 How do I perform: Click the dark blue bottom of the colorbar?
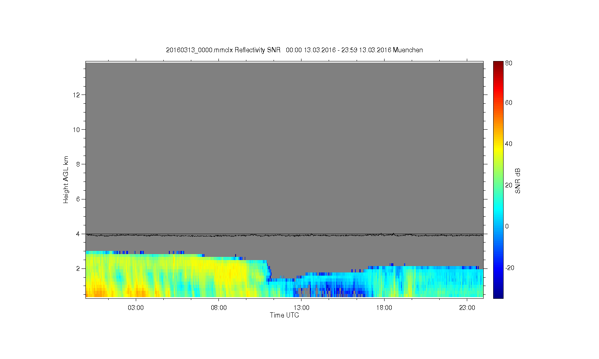click(x=498, y=294)
